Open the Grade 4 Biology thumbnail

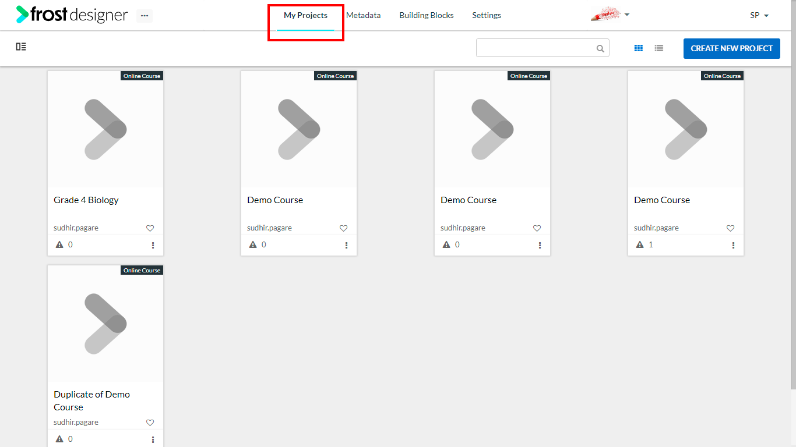105,129
